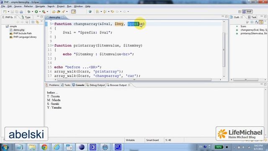Open the Source menu
Viewport: 268px width, 151px height.
[x=18, y=6]
